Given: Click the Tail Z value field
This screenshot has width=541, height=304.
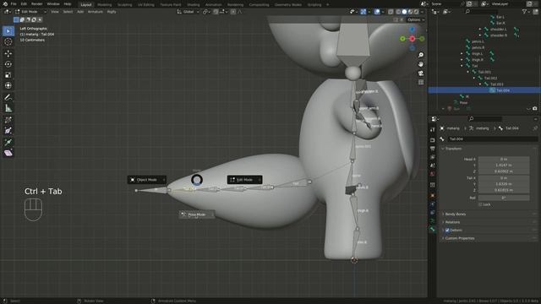Looking at the screenshot, I should point(504,190).
